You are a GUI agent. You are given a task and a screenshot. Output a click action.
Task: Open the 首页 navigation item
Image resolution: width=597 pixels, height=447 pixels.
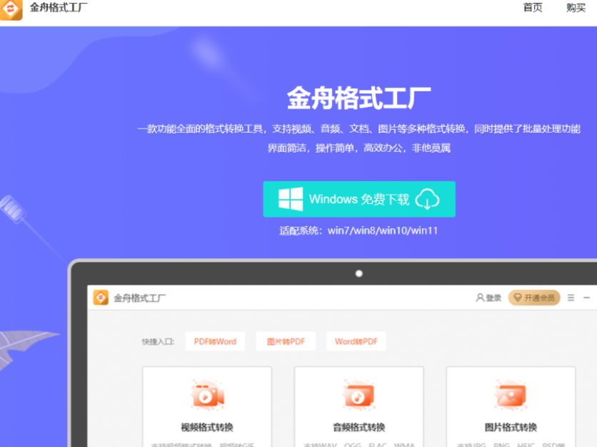click(x=533, y=7)
